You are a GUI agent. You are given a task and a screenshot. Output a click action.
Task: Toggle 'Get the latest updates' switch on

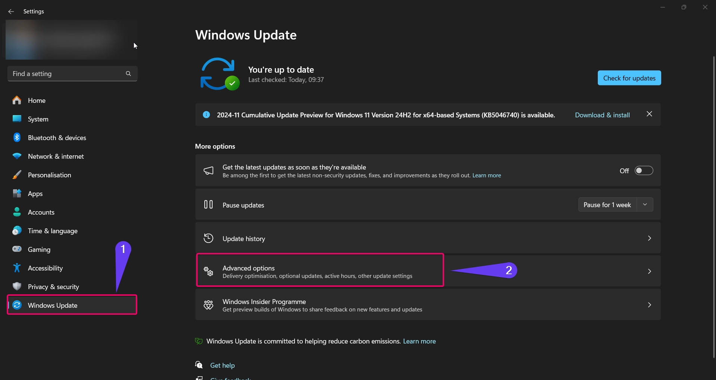644,171
